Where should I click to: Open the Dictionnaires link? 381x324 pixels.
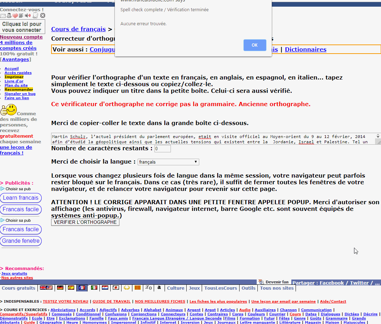(x=305, y=49)
